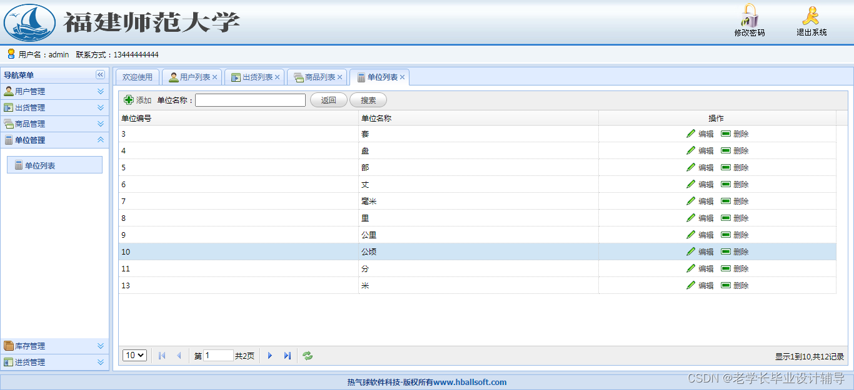Image resolution: width=854 pixels, height=390 pixels.
Task: Click the 编辑 icon on the 公顷 row
Action: click(691, 251)
